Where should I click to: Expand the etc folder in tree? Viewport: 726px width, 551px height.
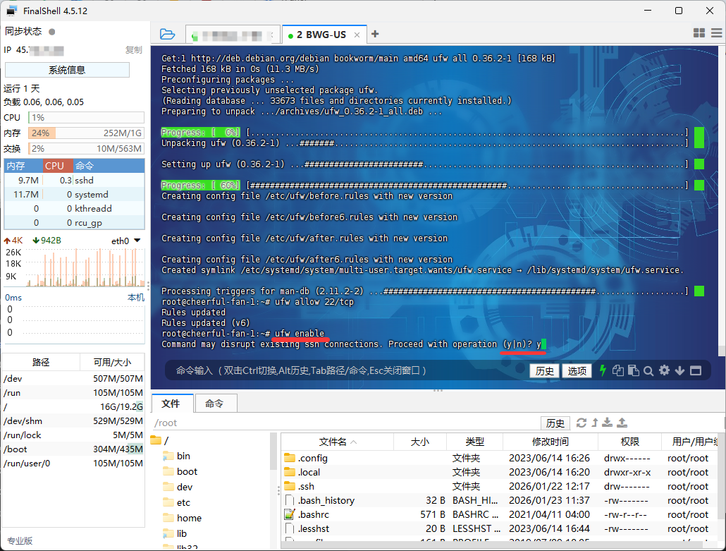[x=183, y=502]
